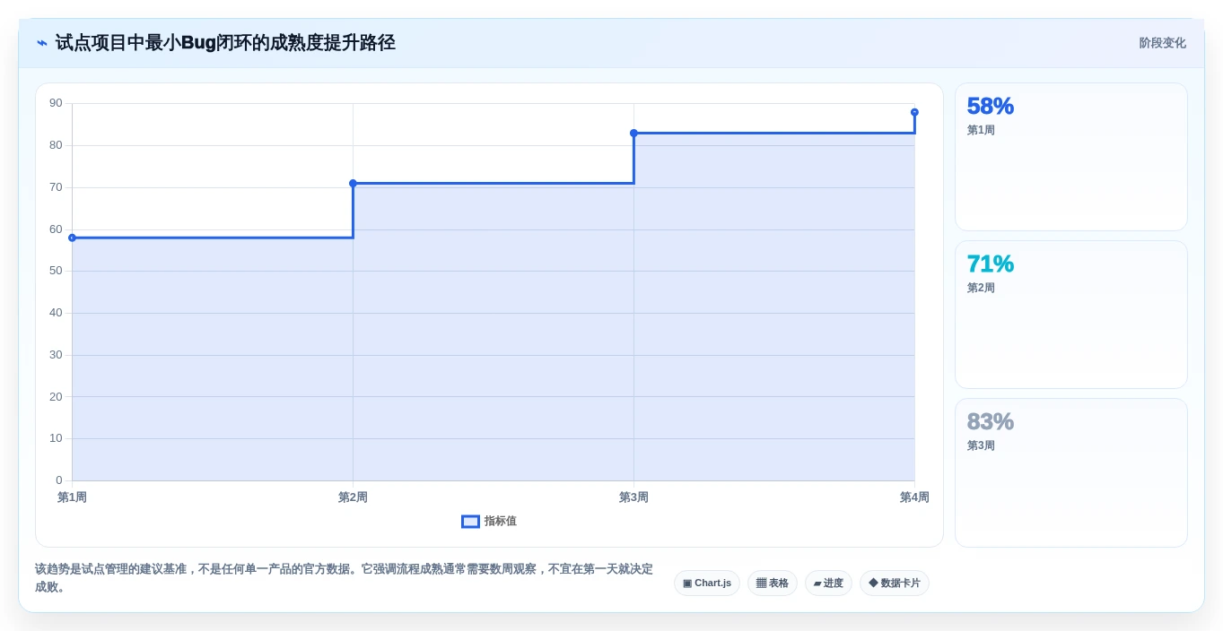Select the 表格 tag chip
The width and height of the screenshot is (1223, 631).
point(773,583)
